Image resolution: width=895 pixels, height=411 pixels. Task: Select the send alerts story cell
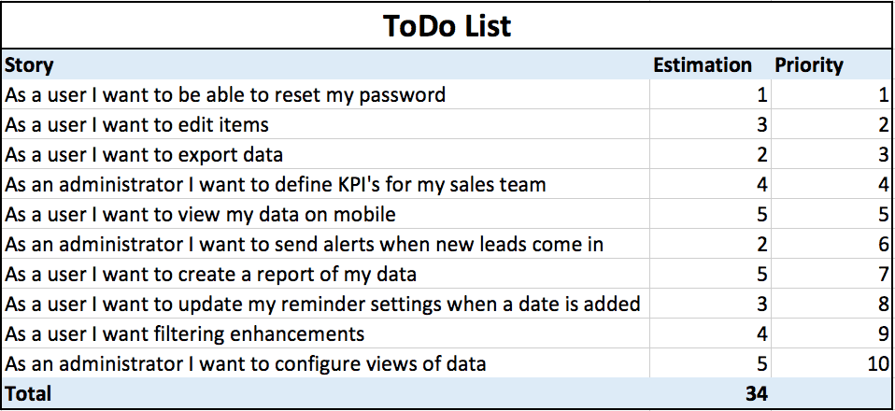(304, 245)
